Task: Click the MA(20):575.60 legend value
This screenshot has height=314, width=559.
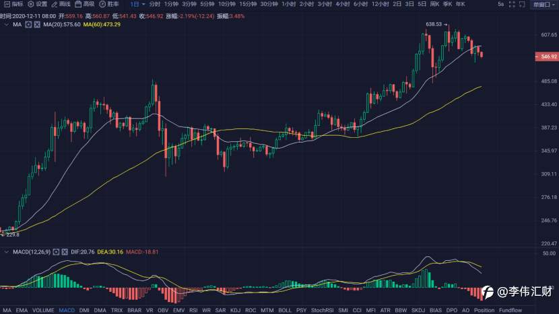Action: click(62, 25)
